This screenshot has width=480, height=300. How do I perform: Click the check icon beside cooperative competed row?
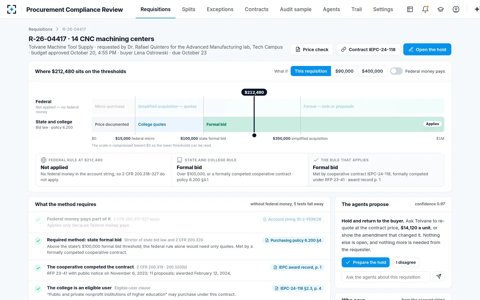(38, 268)
